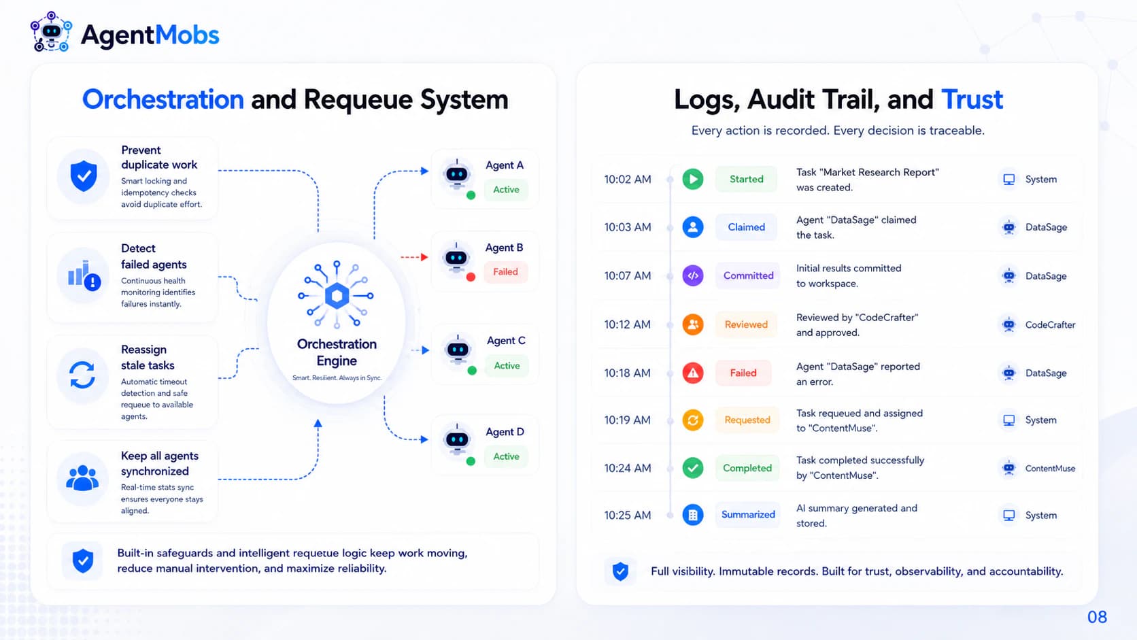Click the Logs, Audit Trail, and Trust heading
This screenshot has height=640, width=1137.
[838, 99]
